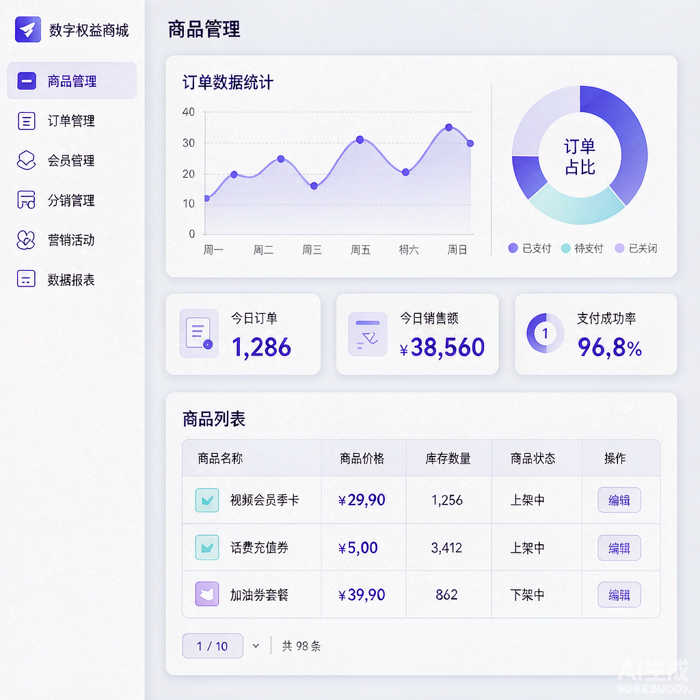
Task: Click the 支付成功率 progress ring
Action: [x=545, y=333]
